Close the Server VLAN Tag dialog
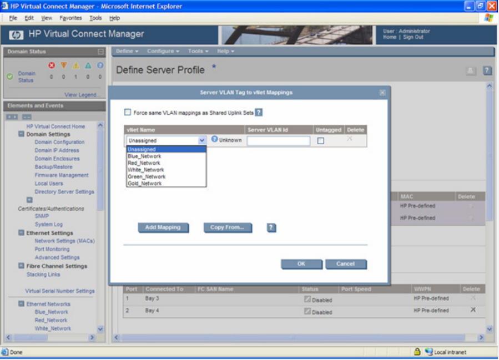This screenshot has width=499, height=360. click(x=382, y=93)
